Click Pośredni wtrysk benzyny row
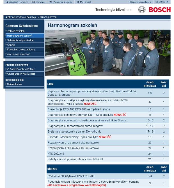The height and width of the screenshot is (188, 174). [108, 137]
